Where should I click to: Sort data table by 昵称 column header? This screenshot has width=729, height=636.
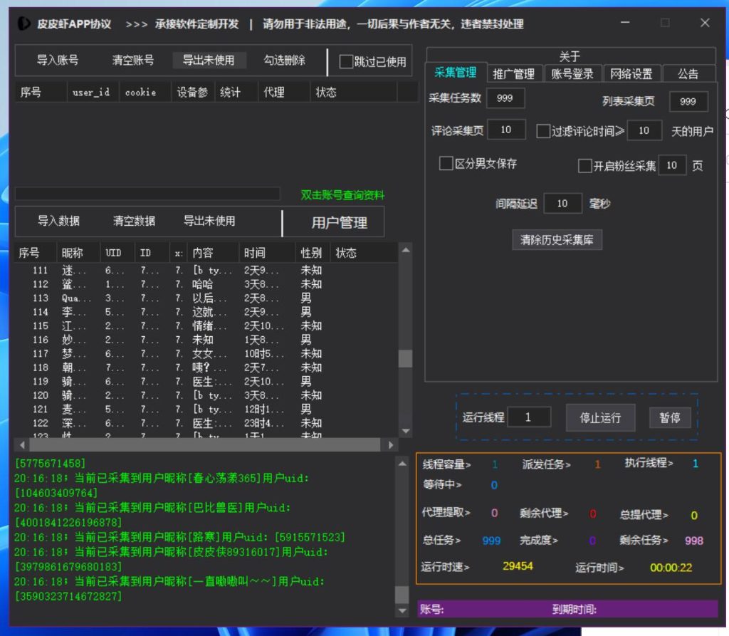point(72,253)
